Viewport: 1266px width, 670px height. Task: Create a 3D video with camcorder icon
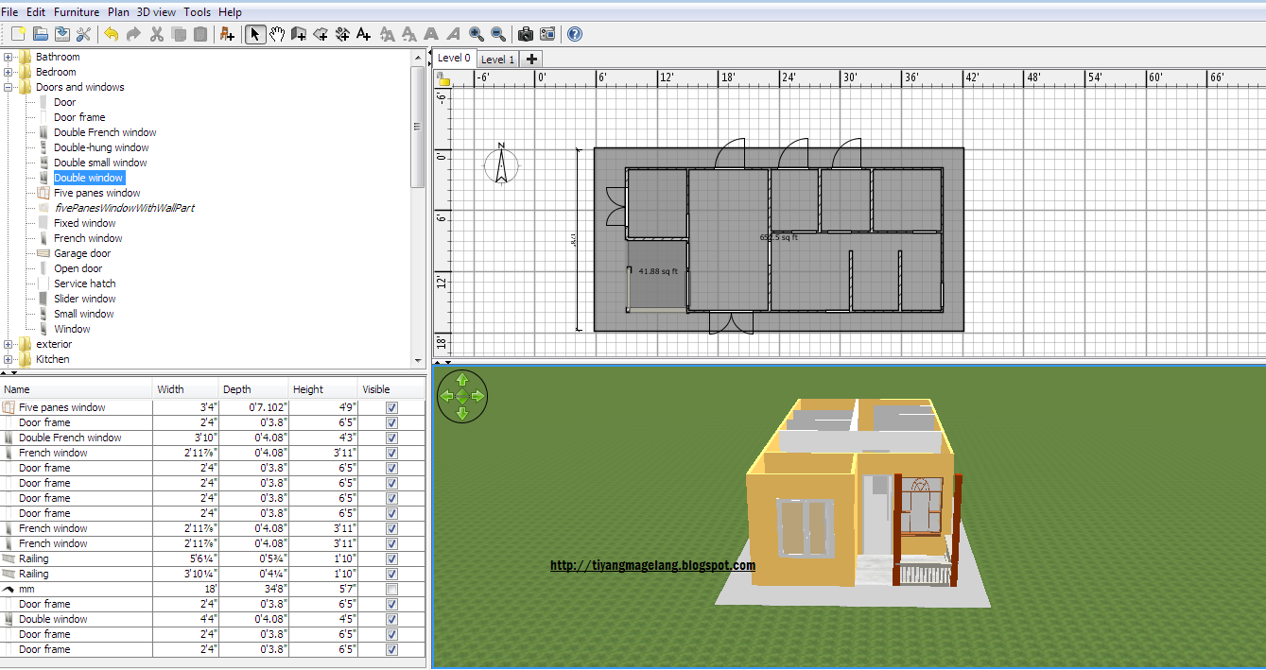pyautogui.click(x=547, y=34)
